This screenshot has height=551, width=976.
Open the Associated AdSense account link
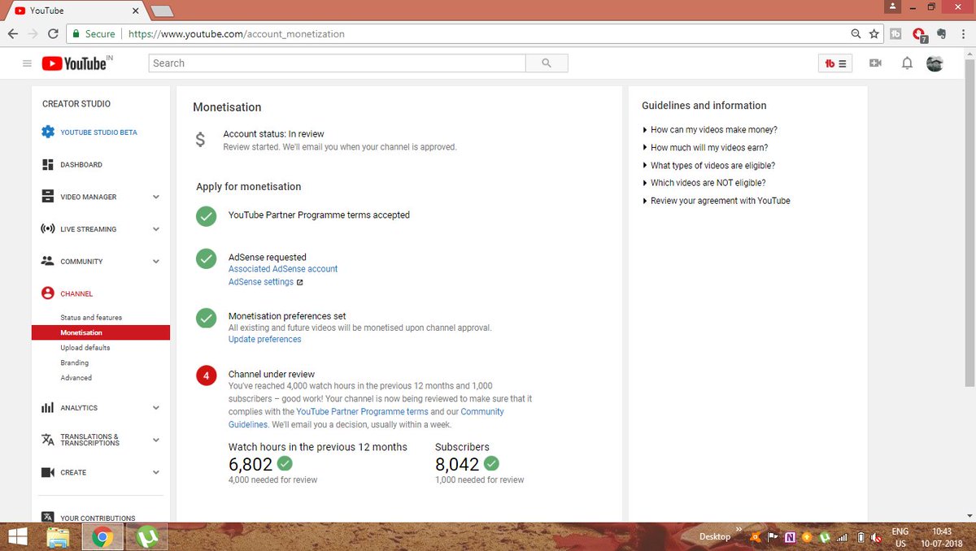pyautogui.click(x=283, y=269)
